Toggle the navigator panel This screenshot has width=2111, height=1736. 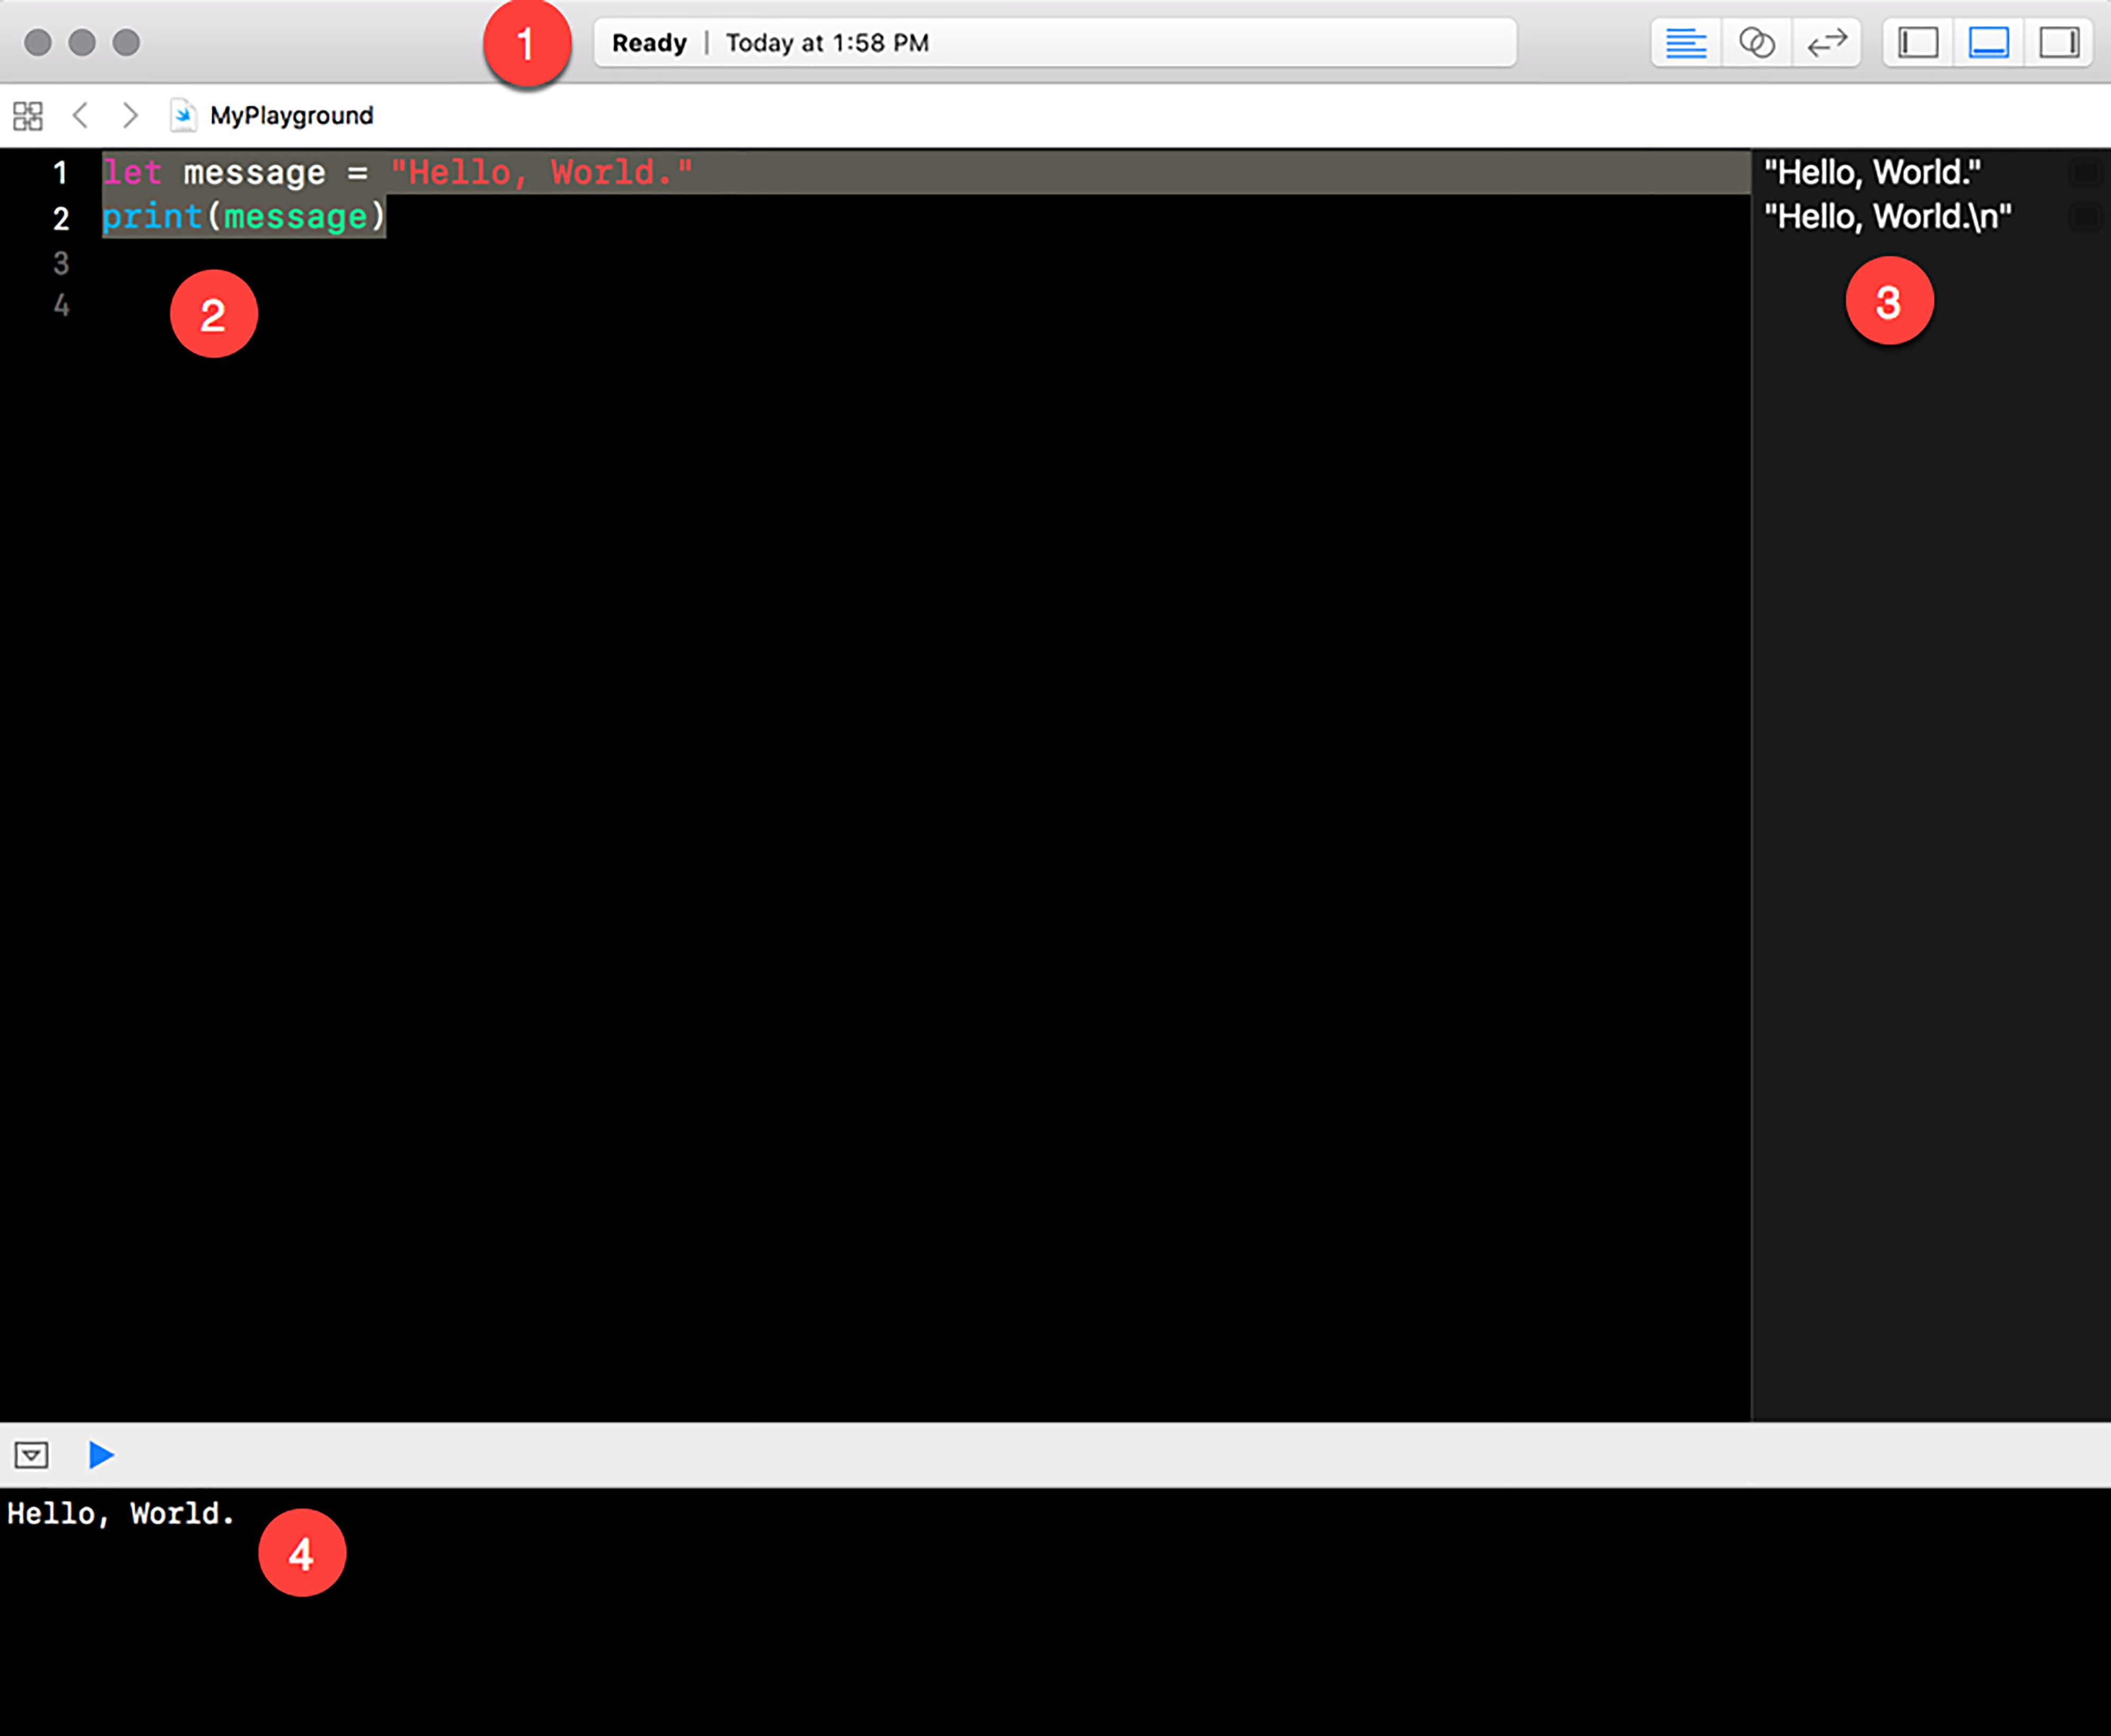tap(1918, 43)
